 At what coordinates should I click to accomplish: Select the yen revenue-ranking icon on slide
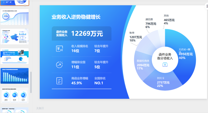pyautogui.click(x=60, y=49)
